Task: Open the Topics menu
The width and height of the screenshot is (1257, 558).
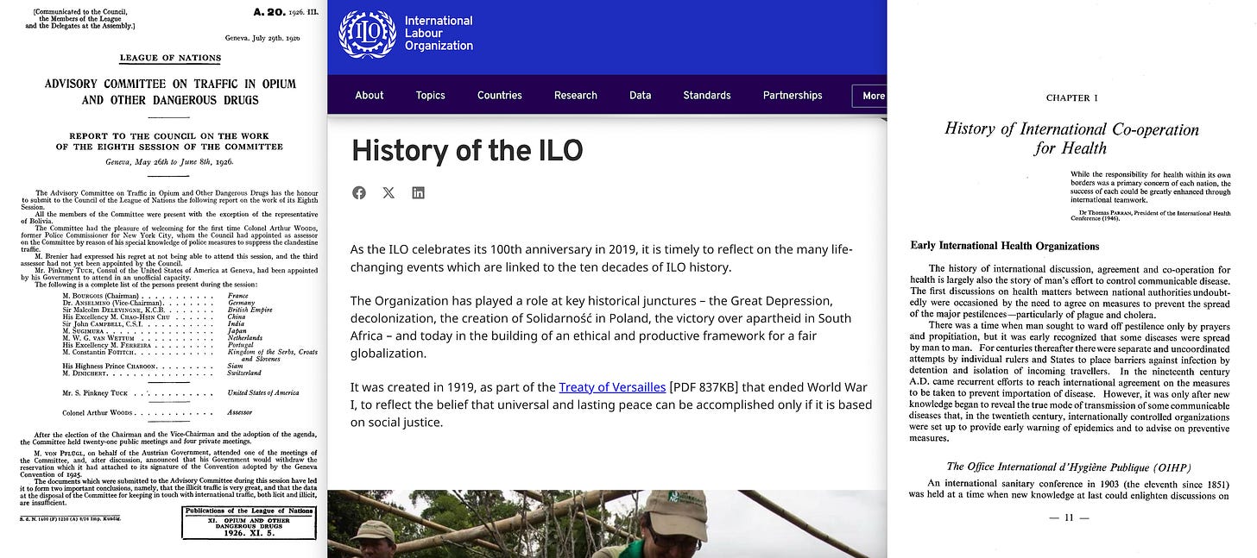Action: pos(431,95)
